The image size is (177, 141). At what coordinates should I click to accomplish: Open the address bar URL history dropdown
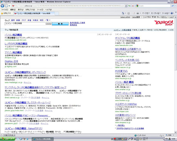tap(126, 6)
